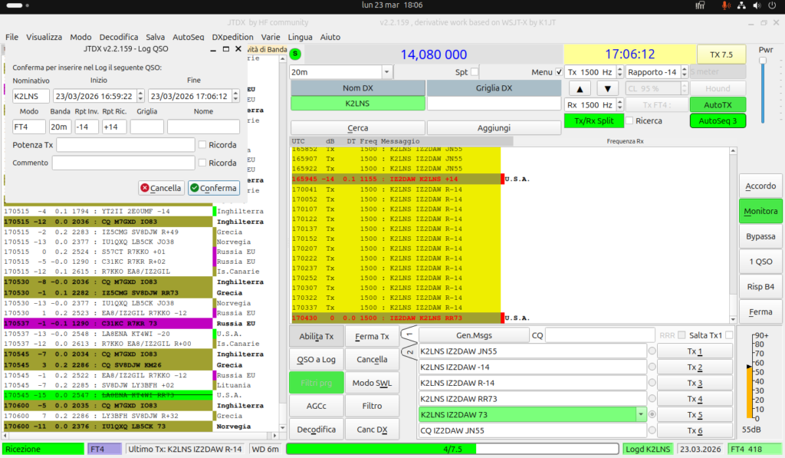Open the Decodifica menu
Viewport: 785px width, 458px height.
point(119,37)
